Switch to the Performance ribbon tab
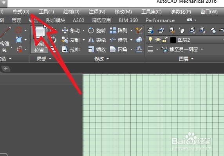The width and height of the screenshot is (224, 156). (x=160, y=20)
